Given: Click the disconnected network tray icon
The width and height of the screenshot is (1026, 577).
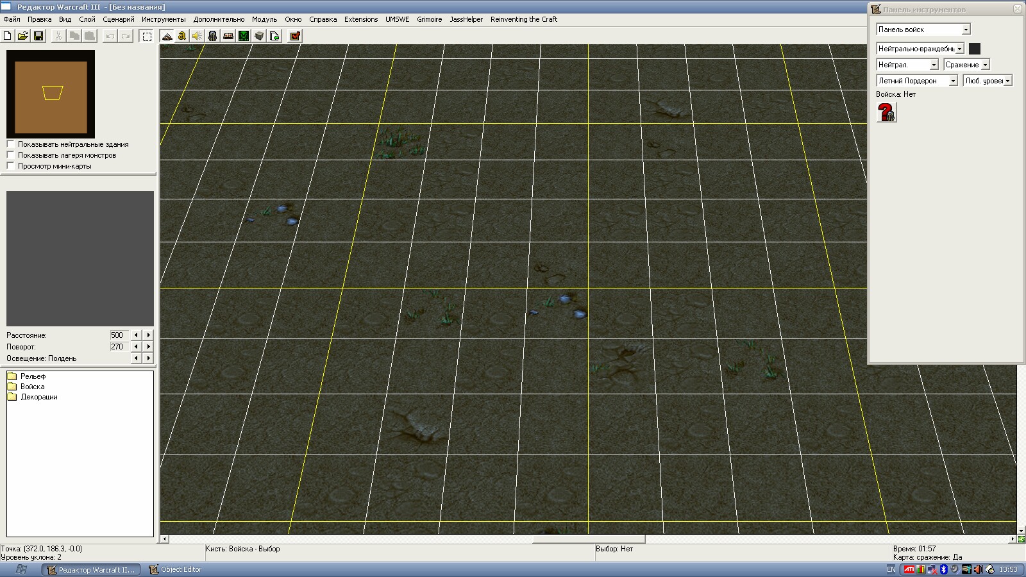Looking at the screenshot, I should (x=932, y=569).
